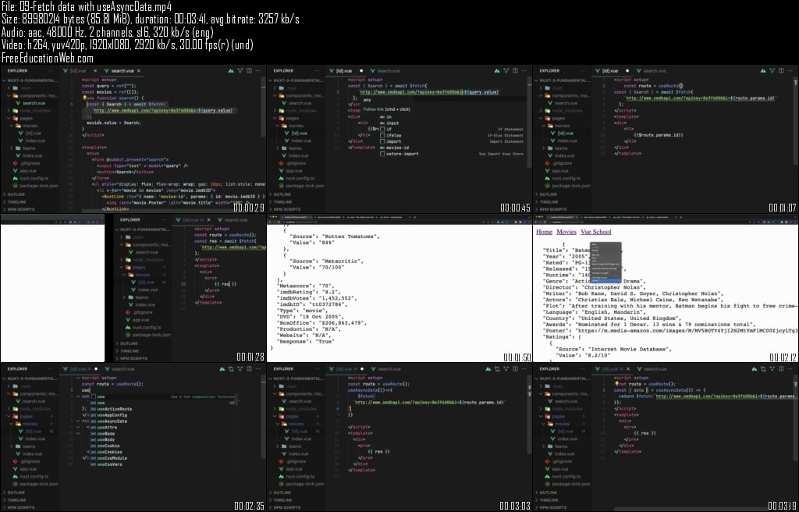Close the [id].vue tab in the 00:01:28 frame

[209, 220]
